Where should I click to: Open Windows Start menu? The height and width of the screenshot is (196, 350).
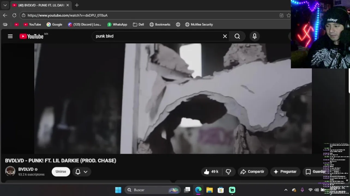[118, 190]
